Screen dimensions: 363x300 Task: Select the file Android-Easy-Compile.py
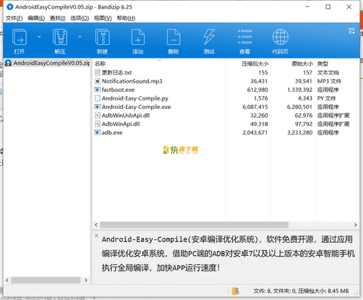point(135,98)
